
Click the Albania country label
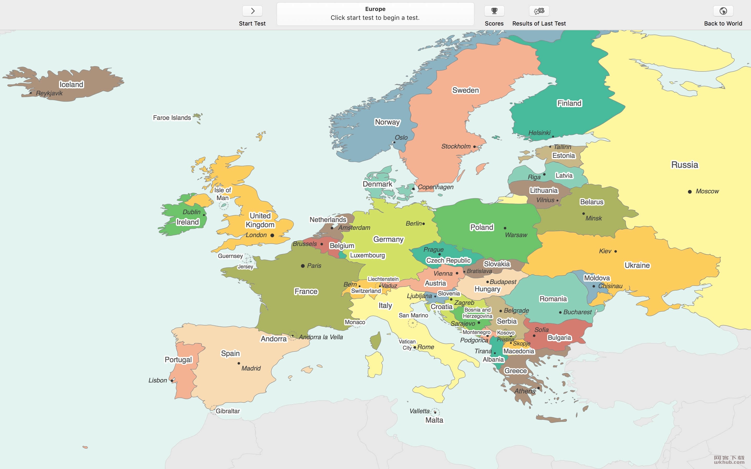point(493,360)
